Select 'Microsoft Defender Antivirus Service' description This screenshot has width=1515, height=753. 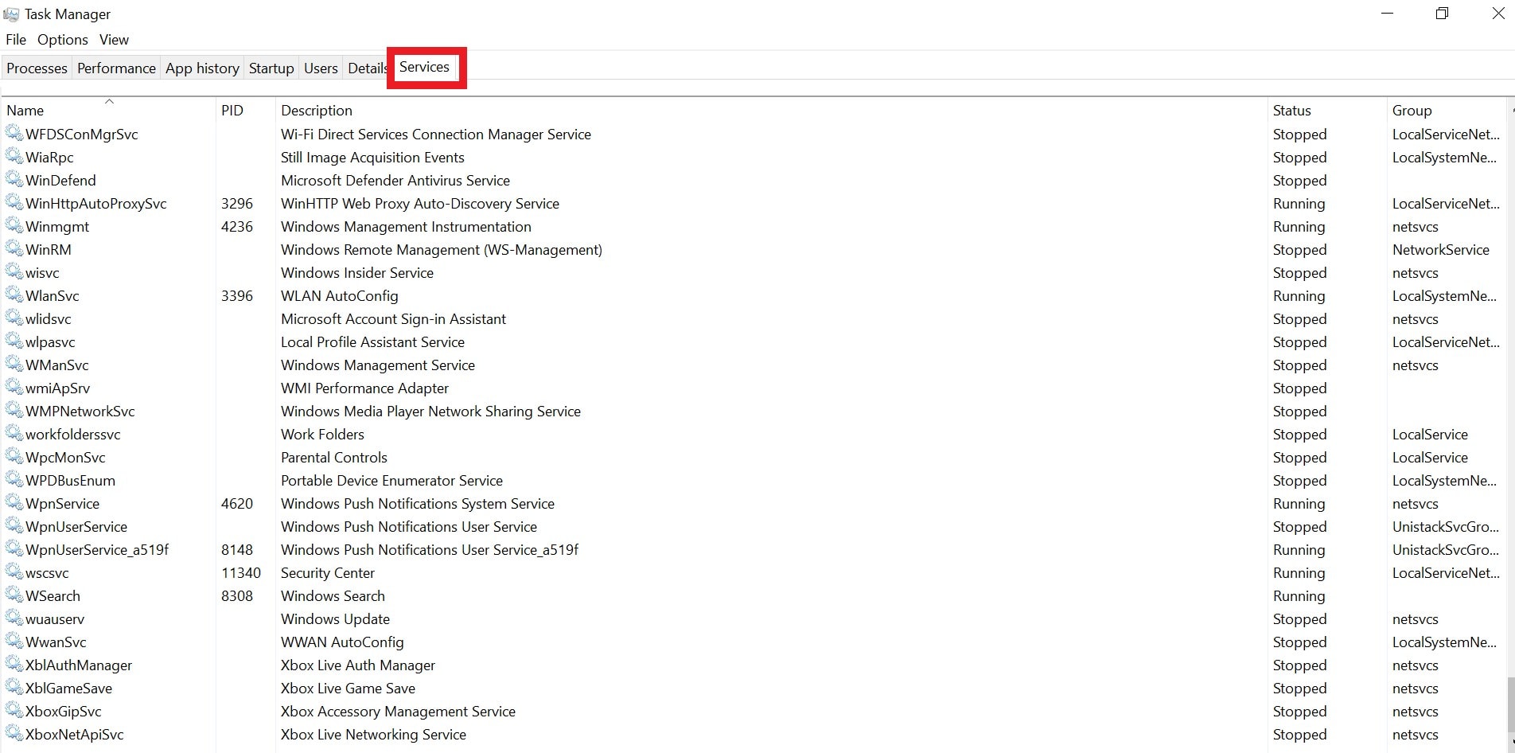click(395, 181)
